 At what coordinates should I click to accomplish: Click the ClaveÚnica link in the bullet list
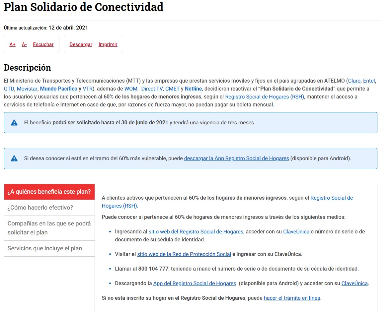(296, 231)
